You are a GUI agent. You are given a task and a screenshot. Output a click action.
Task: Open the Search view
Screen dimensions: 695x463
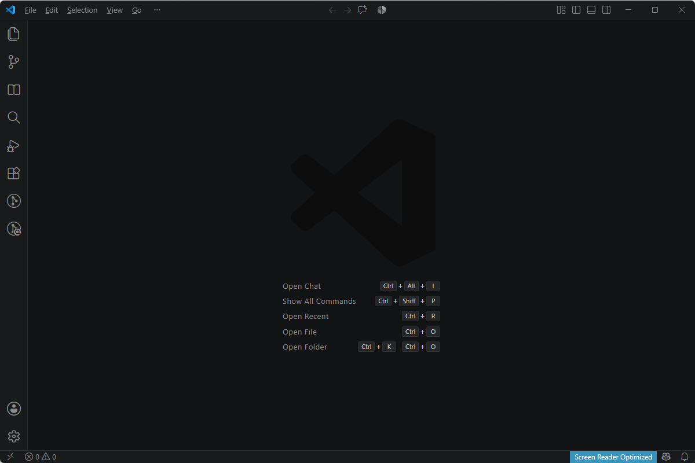pyautogui.click(x=14, y=117)
